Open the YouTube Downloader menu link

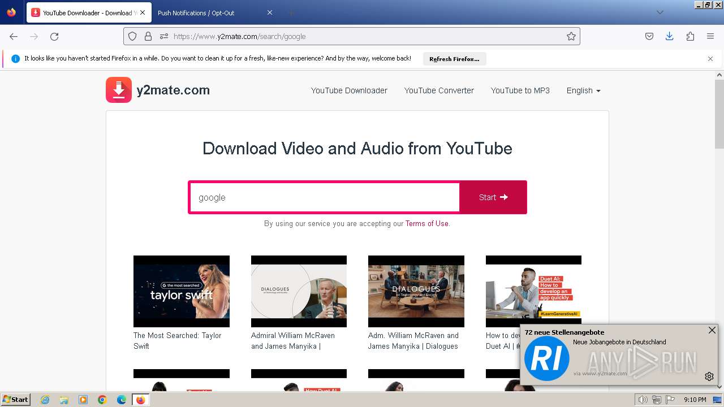[x=349, y=90]
